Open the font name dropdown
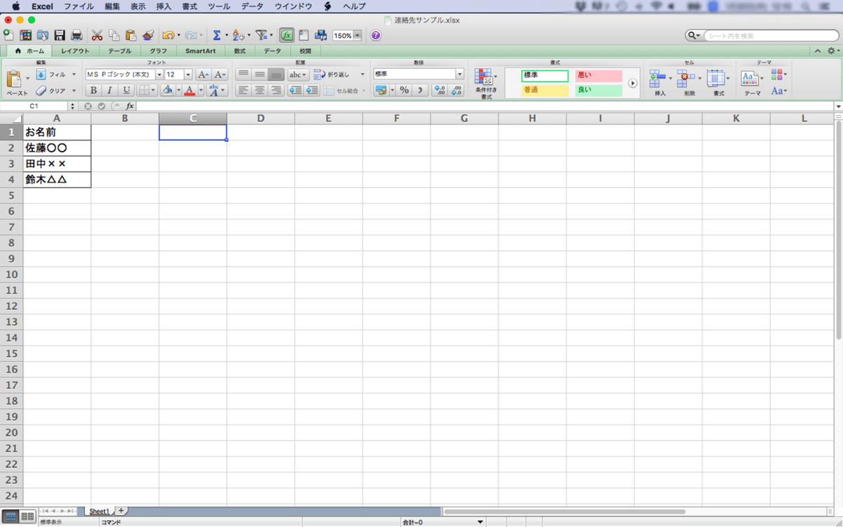 159,74
